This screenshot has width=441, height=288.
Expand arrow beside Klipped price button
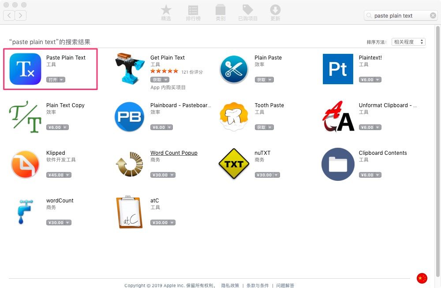[x=68, y=175]
